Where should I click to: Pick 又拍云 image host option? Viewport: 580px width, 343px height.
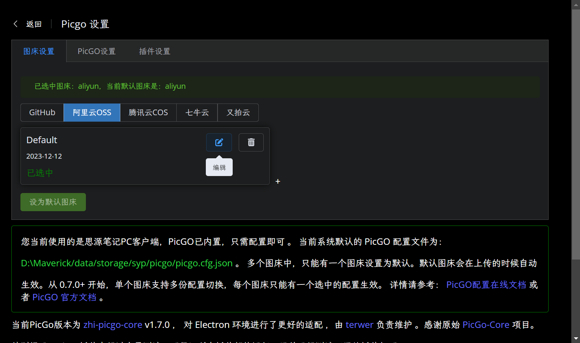(238, 113)
